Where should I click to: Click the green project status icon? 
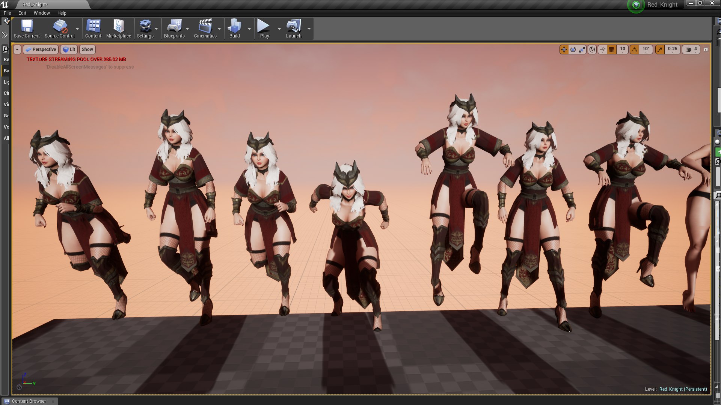click(636, 5)
